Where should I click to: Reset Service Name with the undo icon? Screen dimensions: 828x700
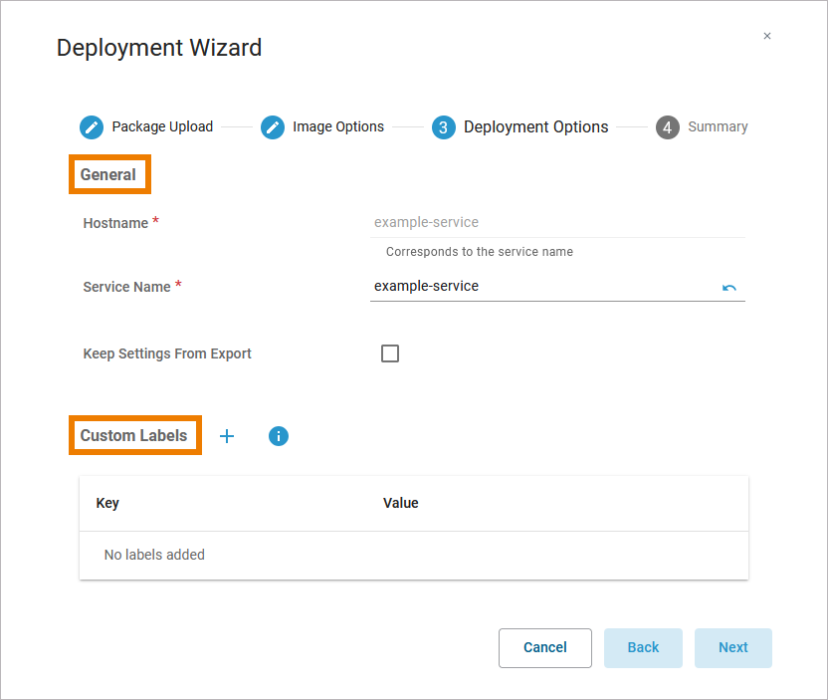click(x=729, y=288)
